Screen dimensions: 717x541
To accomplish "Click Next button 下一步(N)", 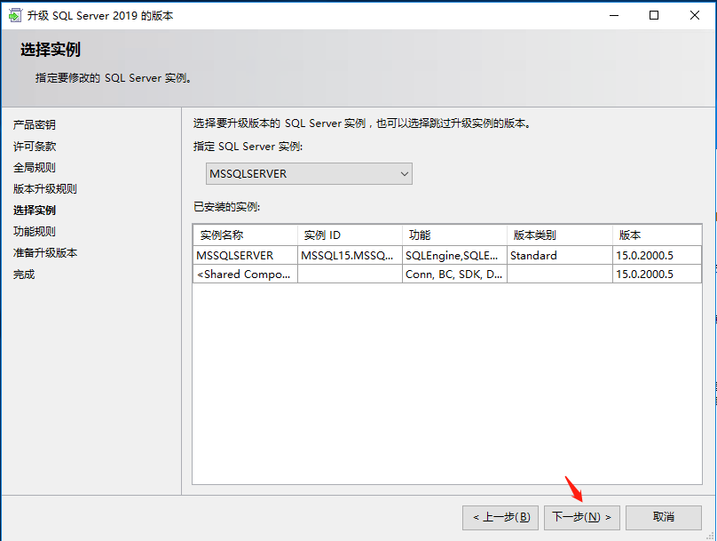I will (581, 518).
